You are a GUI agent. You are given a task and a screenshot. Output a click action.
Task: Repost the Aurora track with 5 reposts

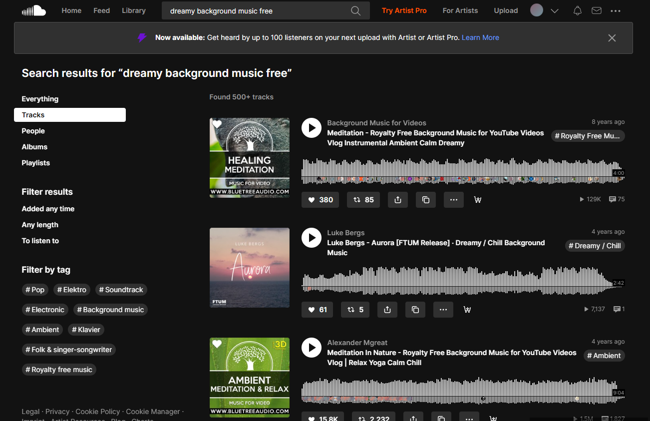355,310
